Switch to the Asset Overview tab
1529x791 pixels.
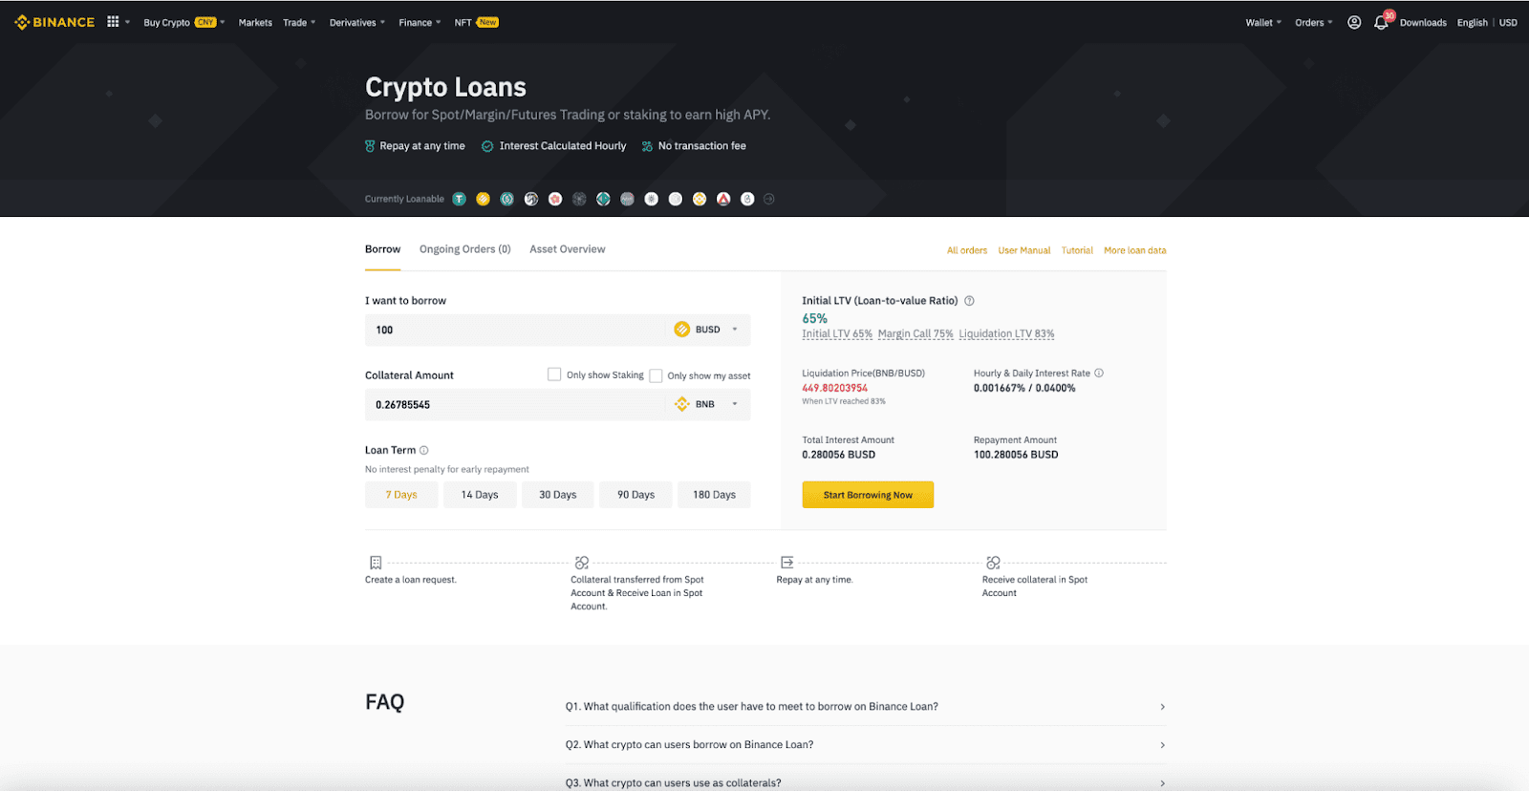(567, 249)
